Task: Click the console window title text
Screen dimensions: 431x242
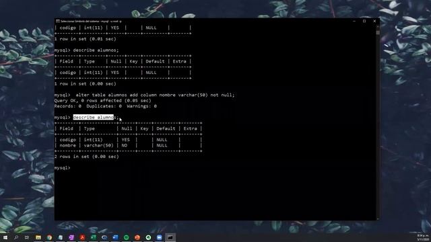Action: coord(91,21)
